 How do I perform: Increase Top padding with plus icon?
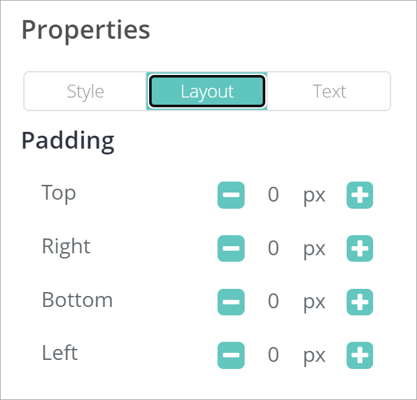(360, 195)
